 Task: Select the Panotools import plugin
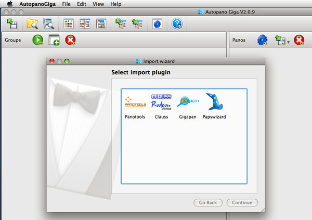(x=135, y=106)
